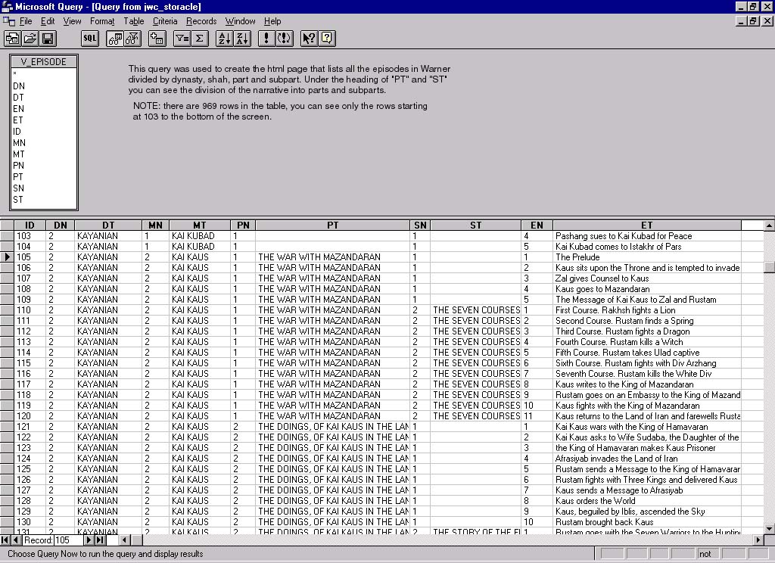Click the Open Query folder icon
775x563 pixels.
pyautogui.click(x=30, y=38)
